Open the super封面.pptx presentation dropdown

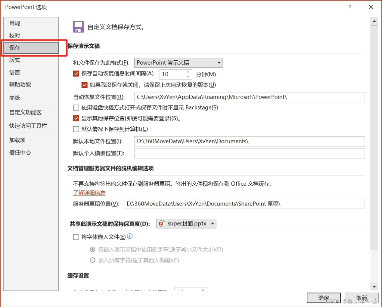tap(186, 223)
